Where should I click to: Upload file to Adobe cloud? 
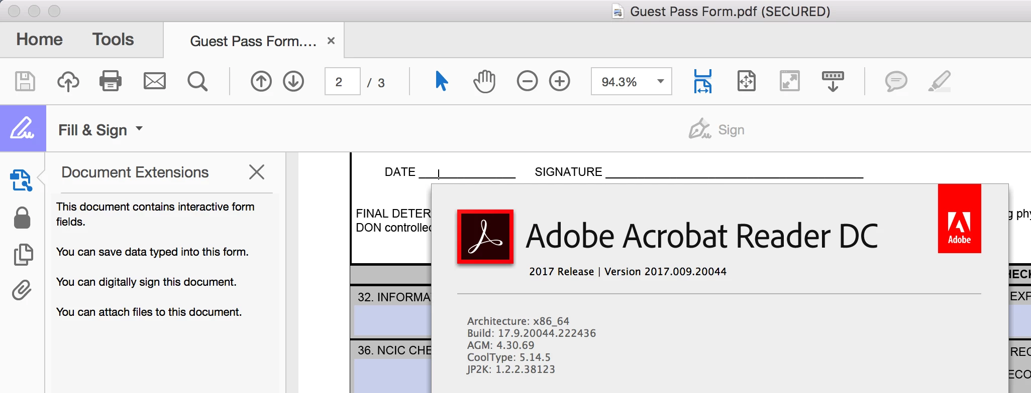(x=68, y=81)
